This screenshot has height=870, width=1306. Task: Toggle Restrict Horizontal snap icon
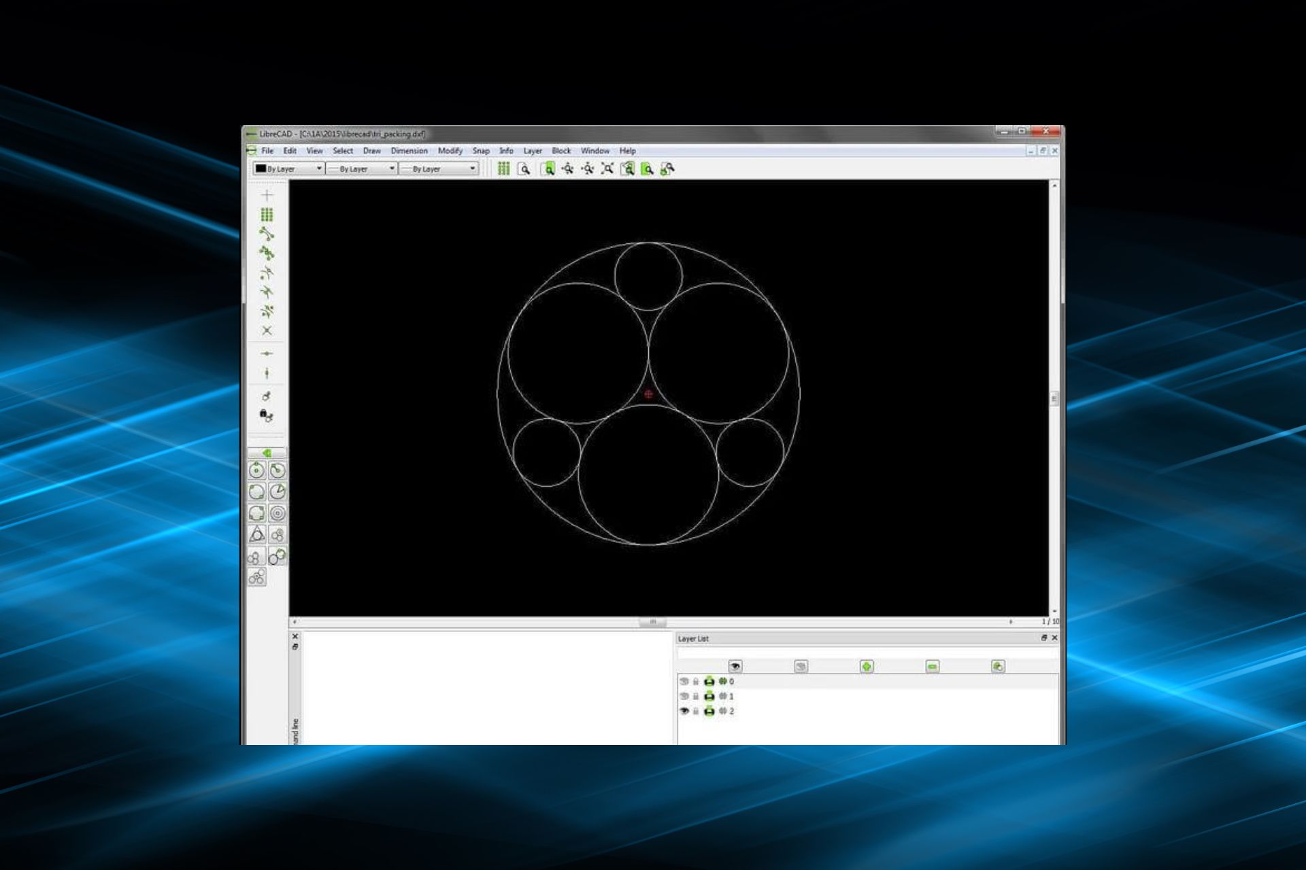coord(267,353)
